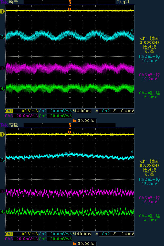Click 低訊號振幅 warning under 90.68kHz

click(x=149, y=172)
